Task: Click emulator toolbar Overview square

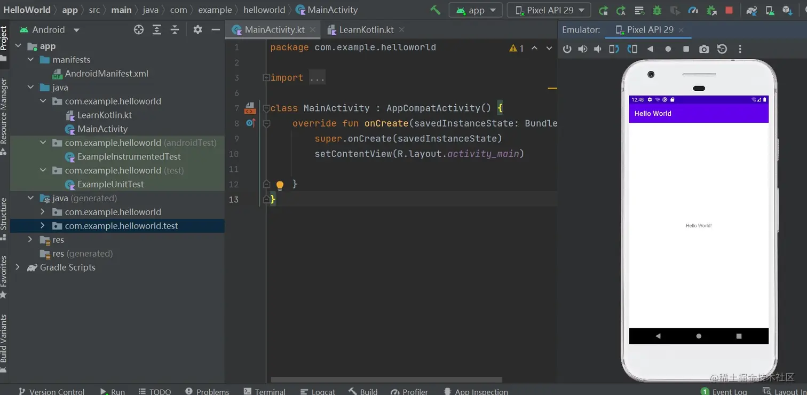Action: click(x=686, y=49)
